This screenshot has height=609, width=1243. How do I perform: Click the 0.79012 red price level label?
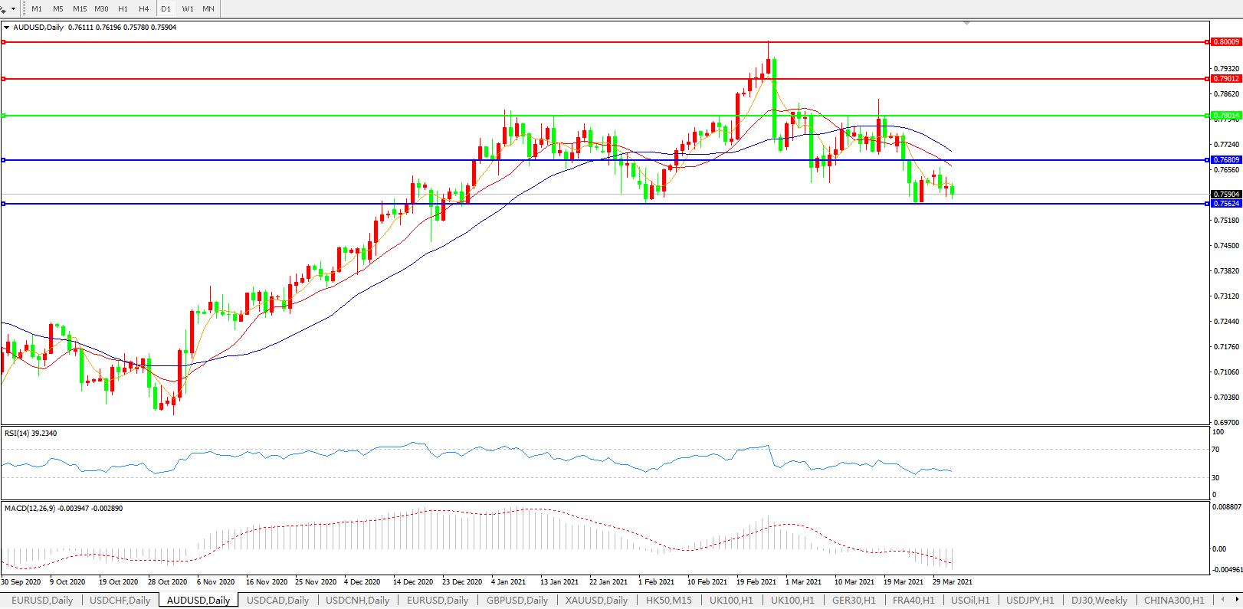(x=1226, y=79)
